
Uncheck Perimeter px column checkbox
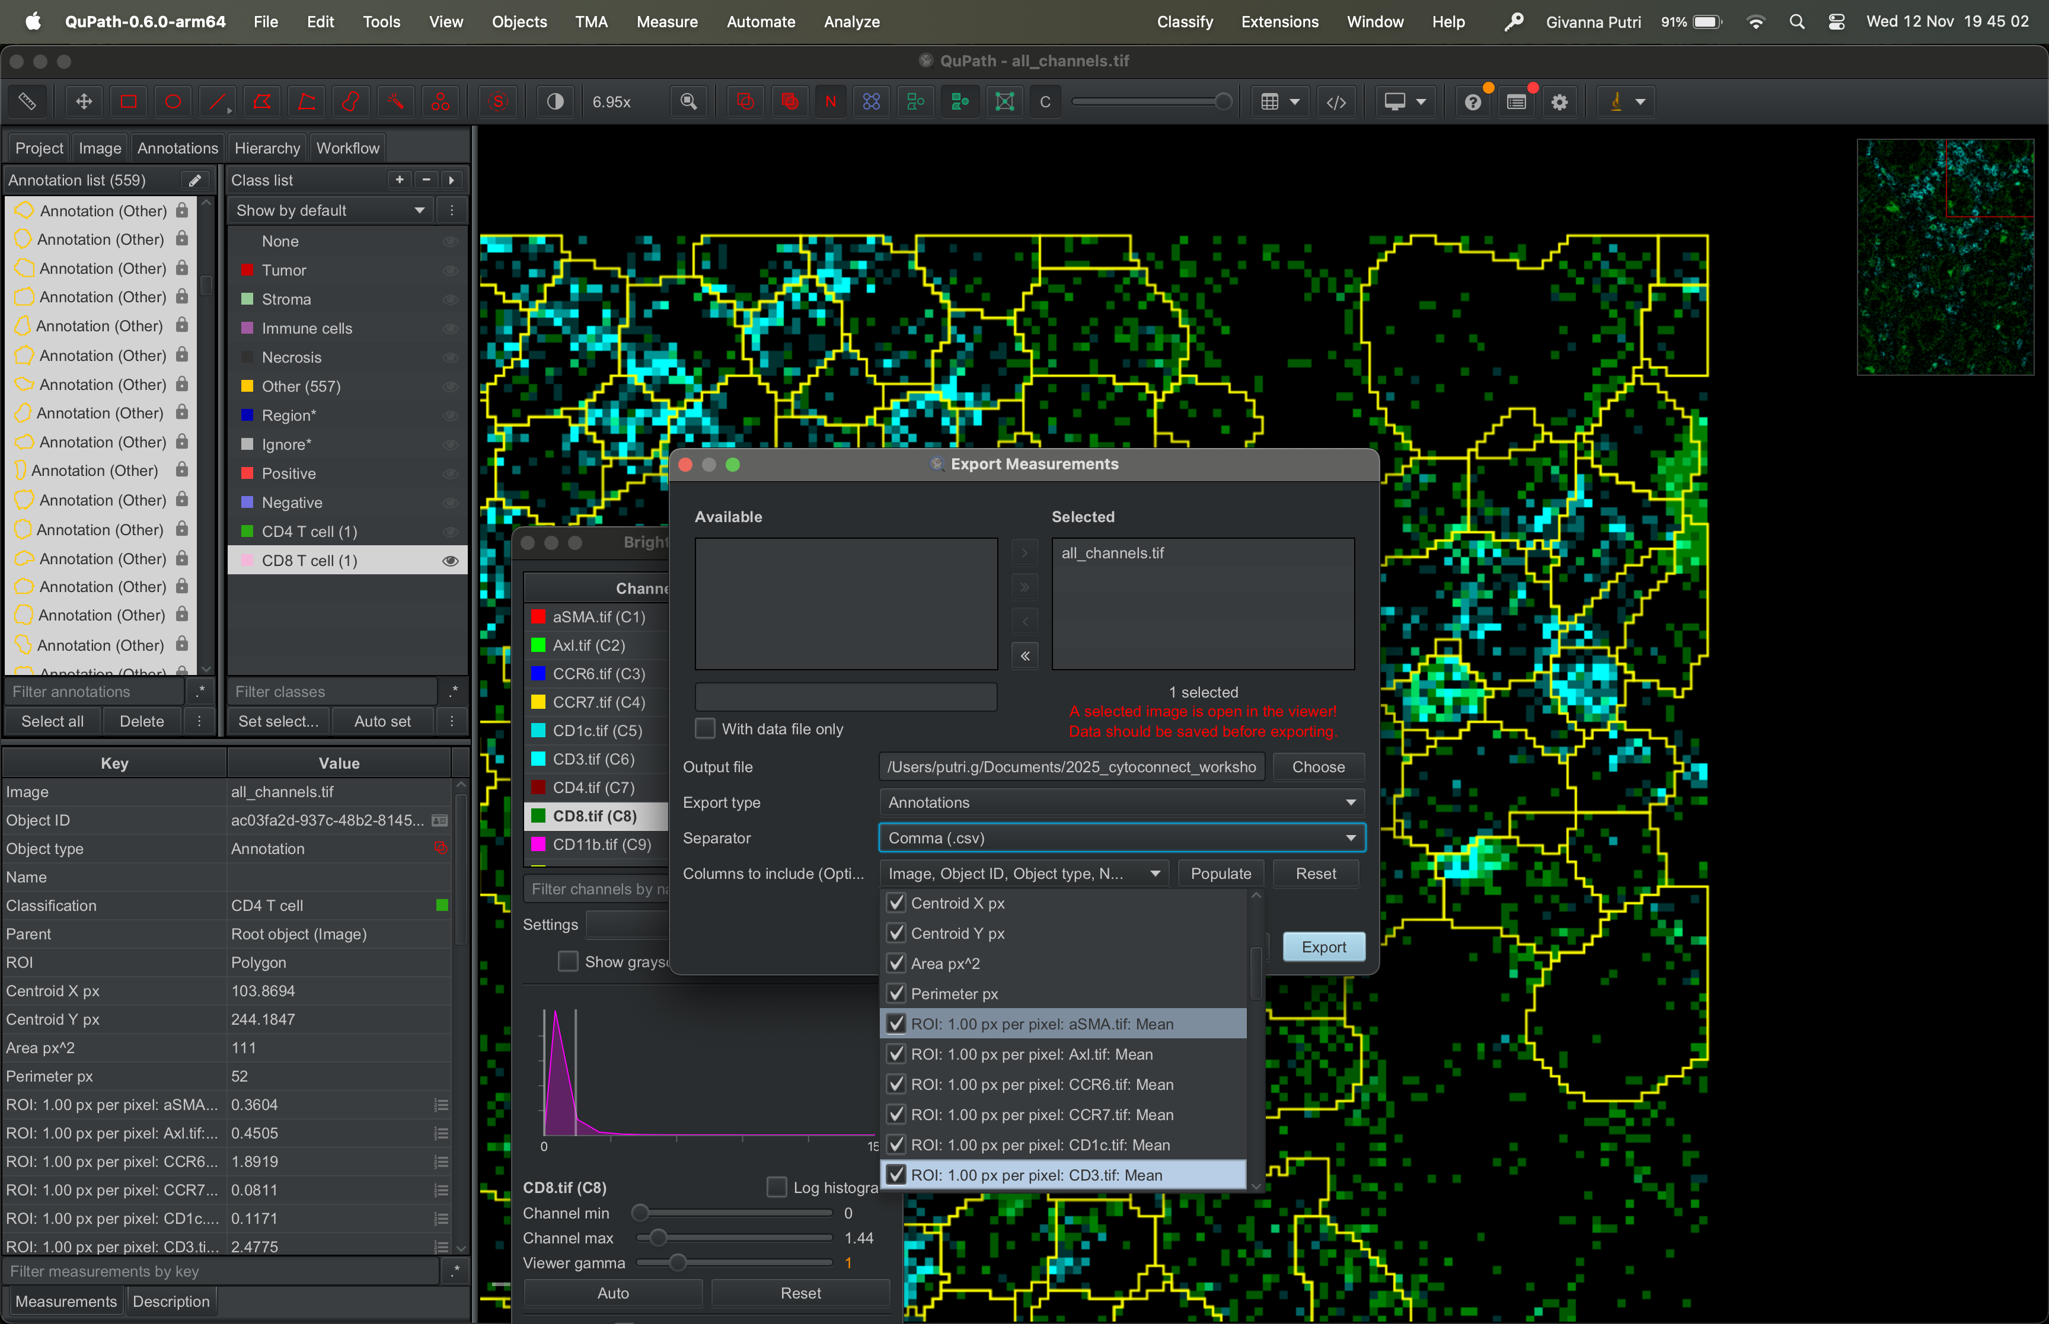tap(897, 993)
